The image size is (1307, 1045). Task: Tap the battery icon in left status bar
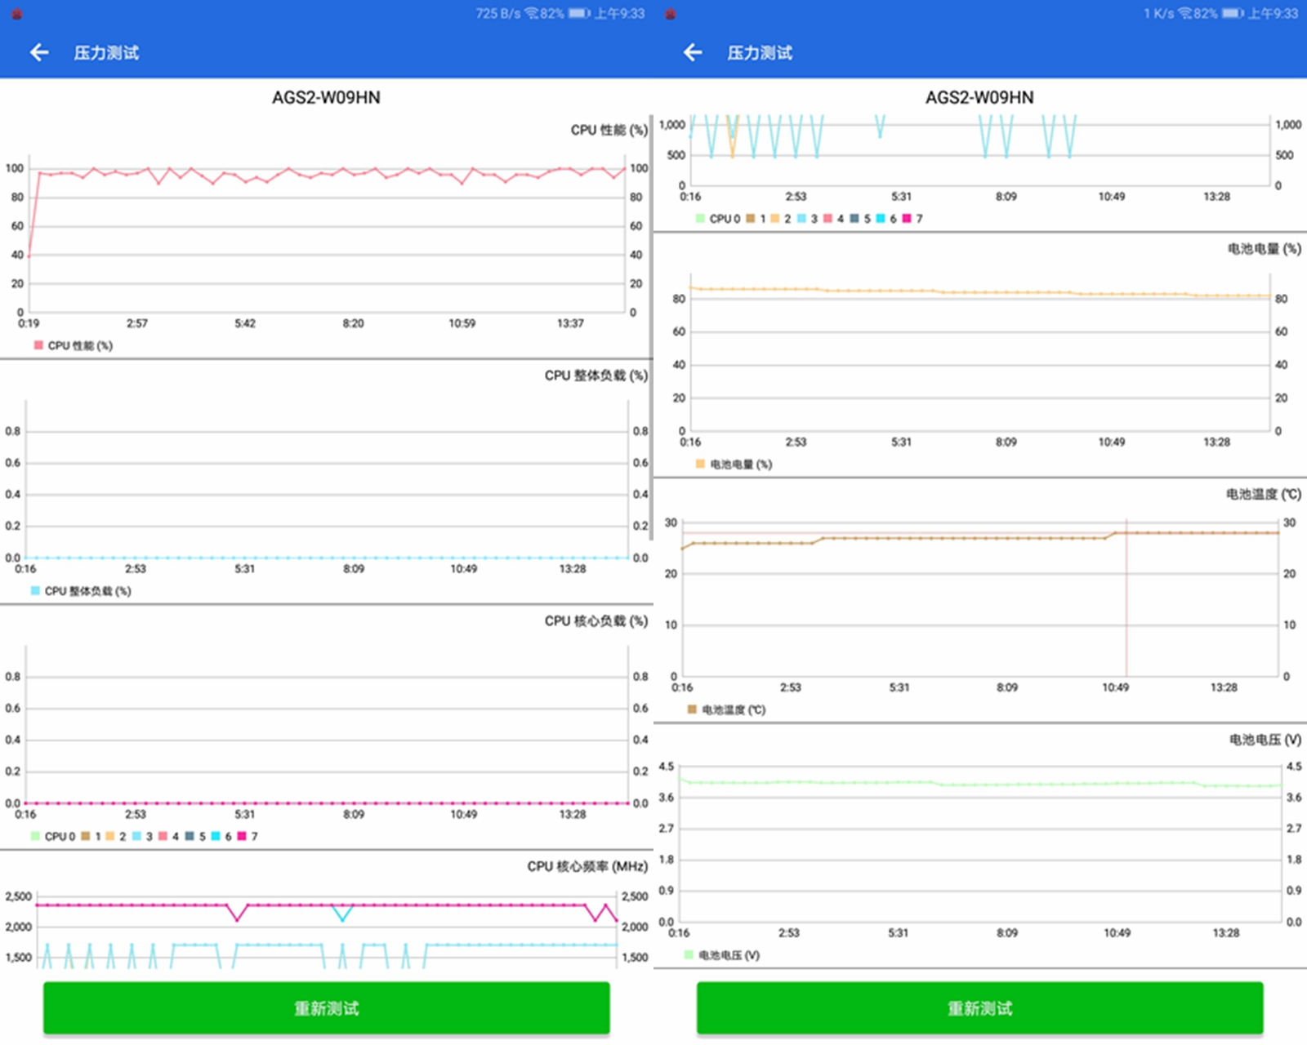[x=579, y=13]
